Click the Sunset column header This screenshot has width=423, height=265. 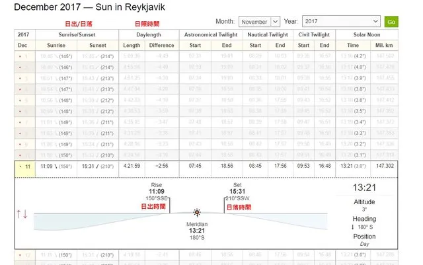(x=98, y=46)
